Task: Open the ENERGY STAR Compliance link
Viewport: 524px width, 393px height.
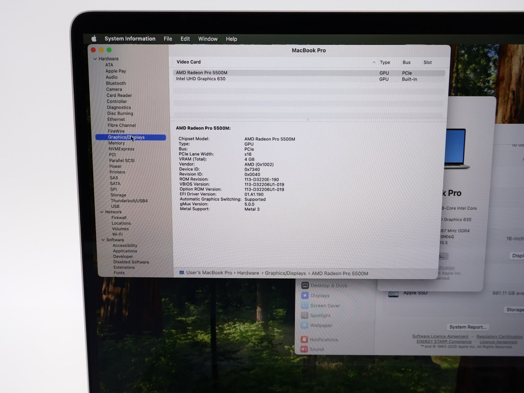Action: 444,341
